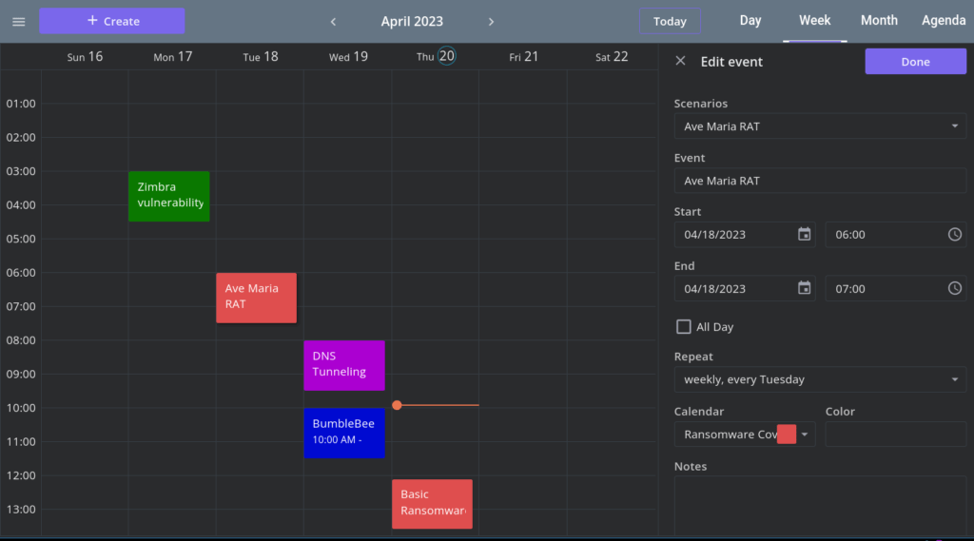
Task: Select Mon 17 day header
Action: click(x=173, y=56)
